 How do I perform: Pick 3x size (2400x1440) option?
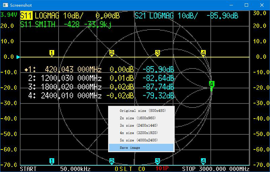click(x=141, y=125)
